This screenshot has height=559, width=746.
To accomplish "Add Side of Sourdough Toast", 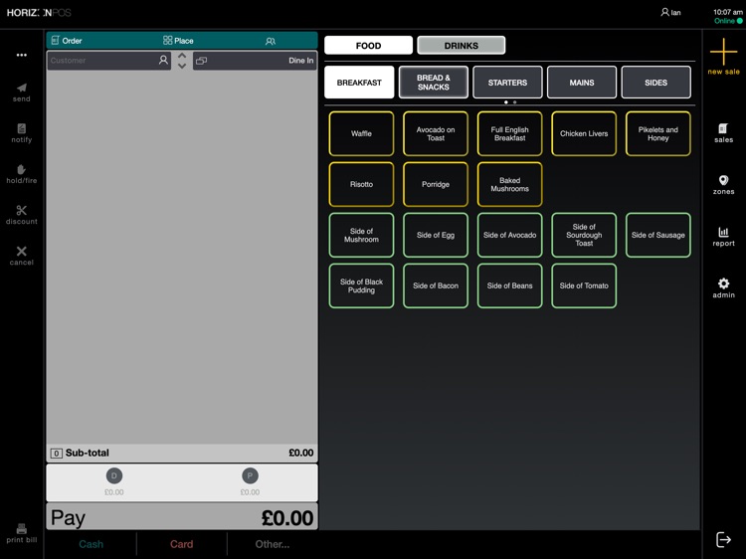I will (x=584, y=235).
